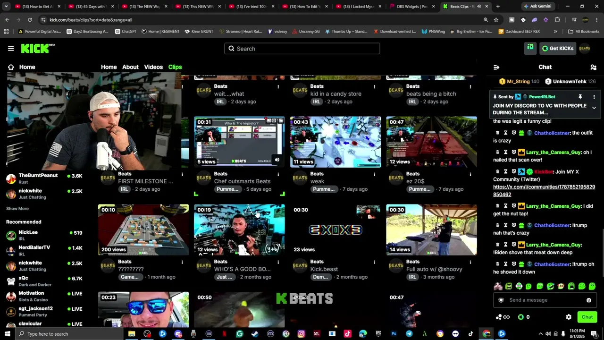Open Photoshop from the taskbar
Viewport: 604px width, 340px height.
pyautogui.click(x=394, y=334)
